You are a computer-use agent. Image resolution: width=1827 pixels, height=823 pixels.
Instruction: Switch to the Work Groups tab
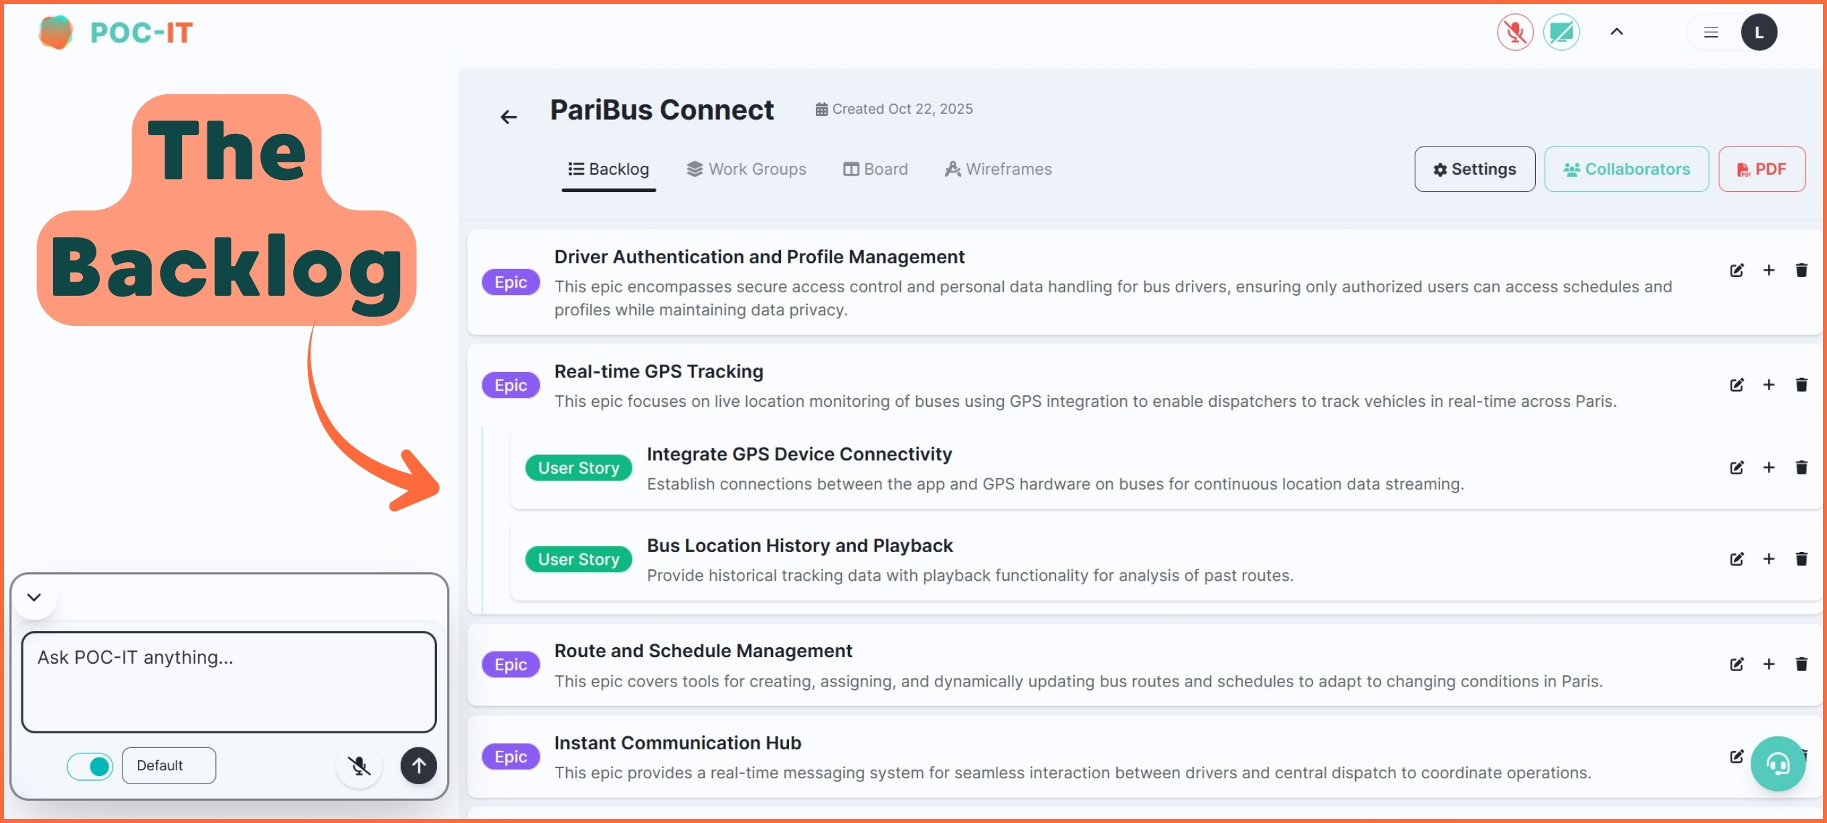pos(747,169)
